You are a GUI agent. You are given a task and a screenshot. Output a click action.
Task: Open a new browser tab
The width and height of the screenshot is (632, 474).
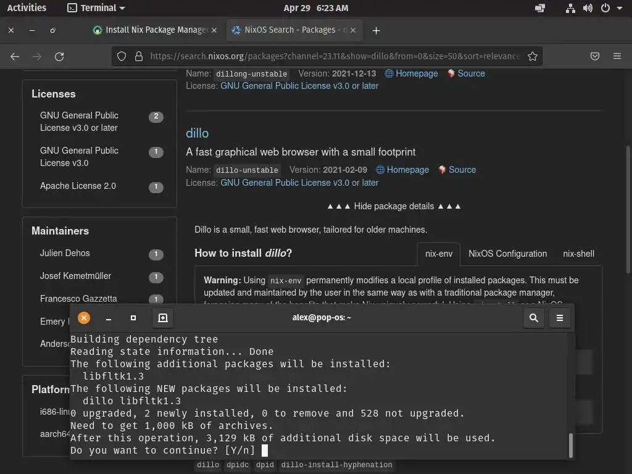(x=376, y=31)
